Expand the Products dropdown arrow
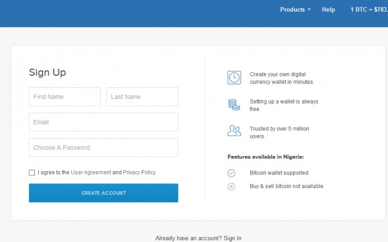The image size is (388, 242). [309, 10]
